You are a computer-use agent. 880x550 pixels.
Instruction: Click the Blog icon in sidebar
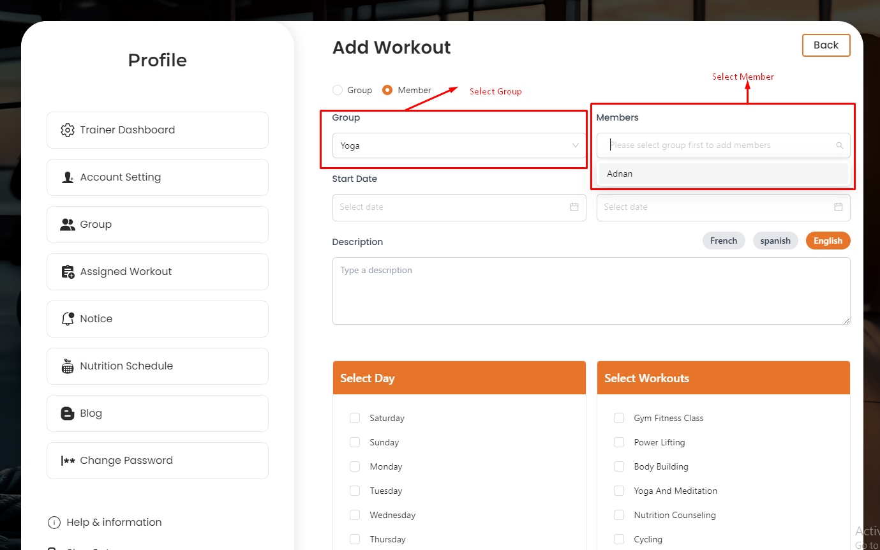point(68,413)
